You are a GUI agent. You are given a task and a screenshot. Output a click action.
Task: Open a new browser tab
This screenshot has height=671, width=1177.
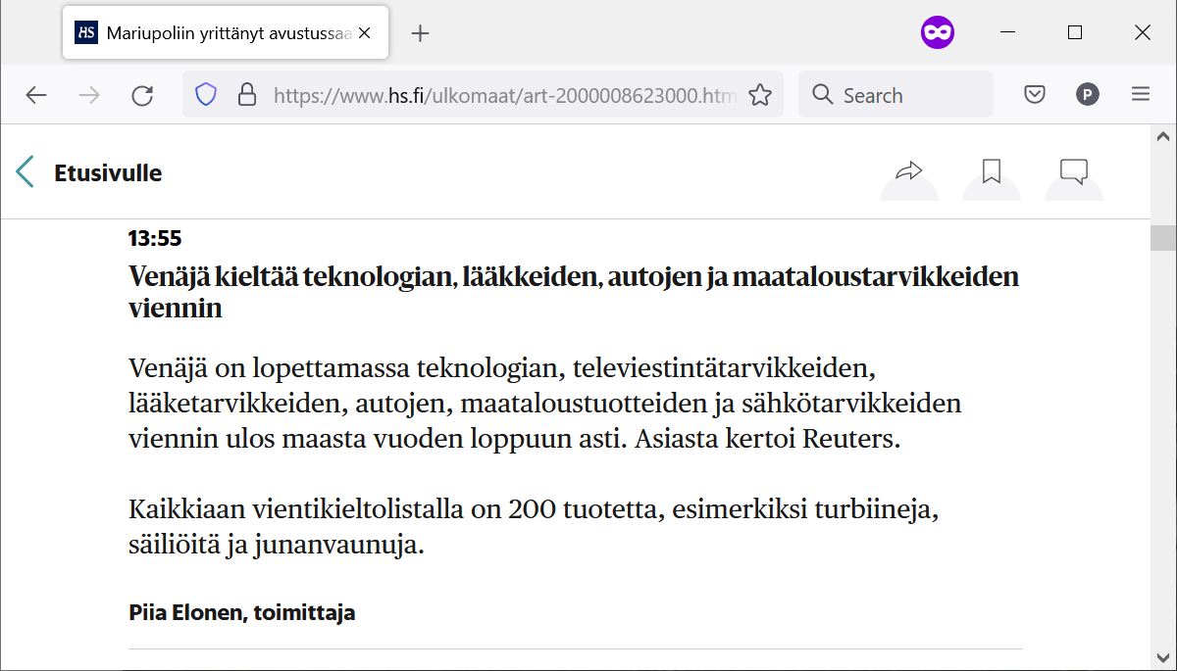pyautogui.click(x=420, y=32)
